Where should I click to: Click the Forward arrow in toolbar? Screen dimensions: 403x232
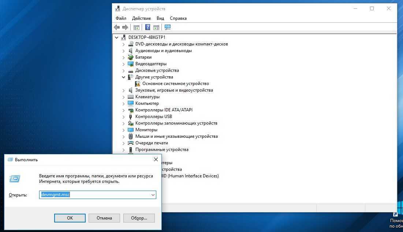tap(125, 27)
